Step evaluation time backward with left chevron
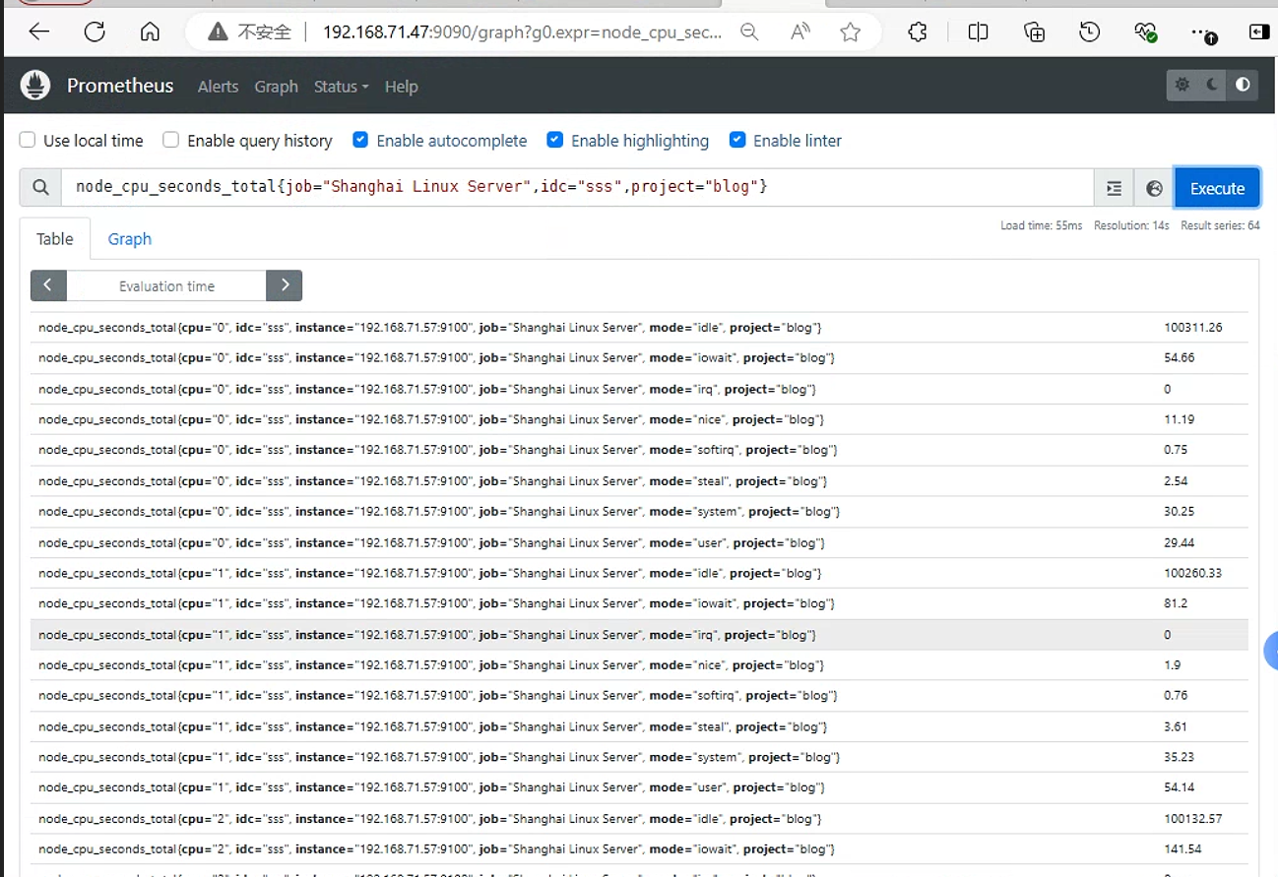 tap(48, 285)
